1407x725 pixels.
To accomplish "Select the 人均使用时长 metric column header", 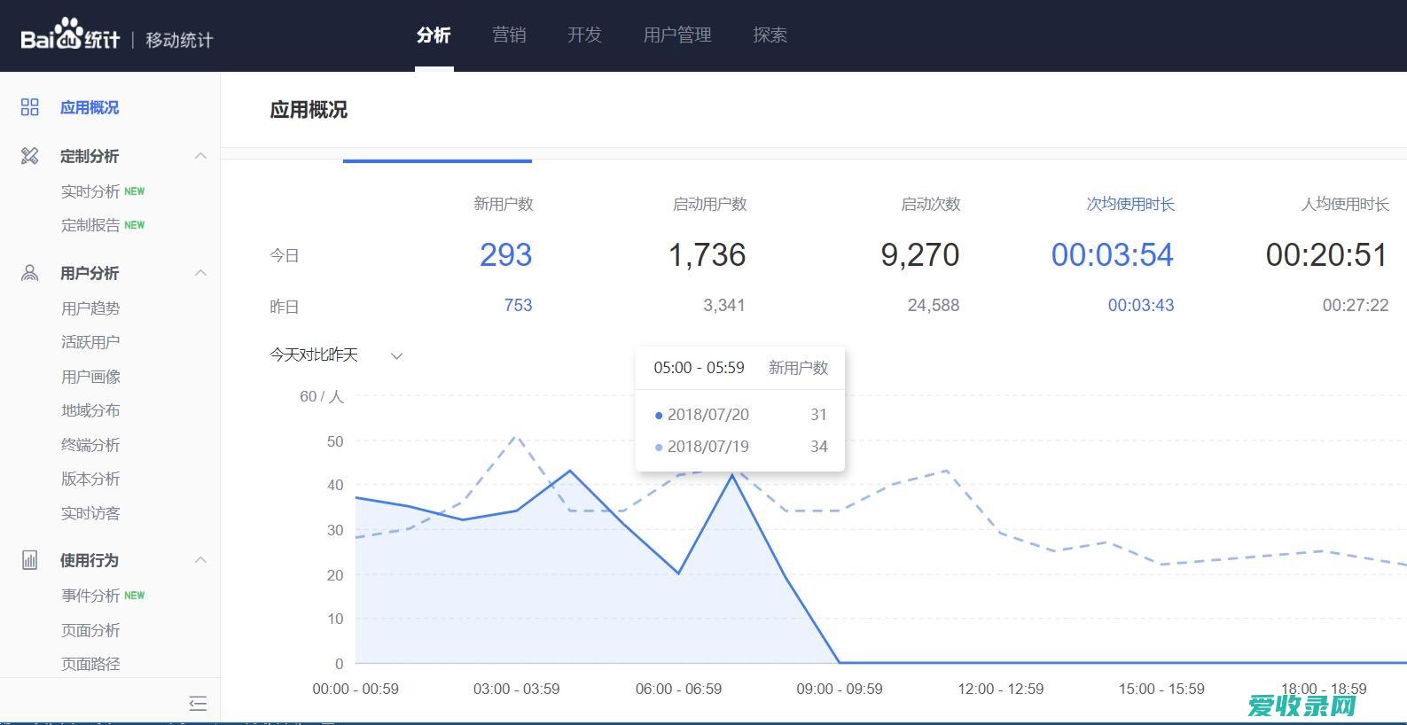I will click(1345, 204).
